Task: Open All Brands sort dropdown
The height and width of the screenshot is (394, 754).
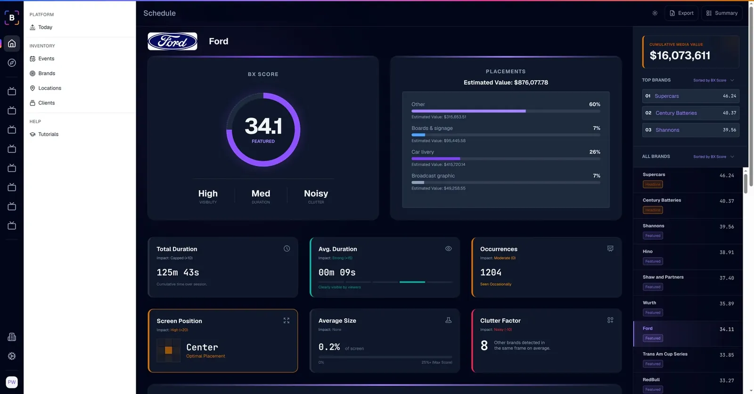Action: tap(713, 157)
